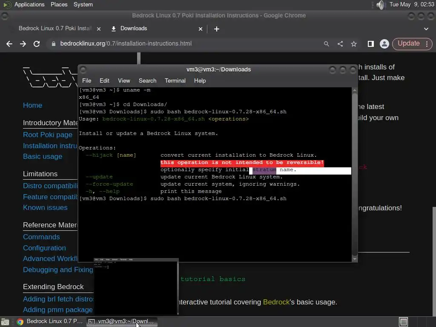Switch to Bedrock Linux 0.7 Poki Install tab
Image resolution: width=436 pixels, height=327 pixels.
click(x=55, y=29)
